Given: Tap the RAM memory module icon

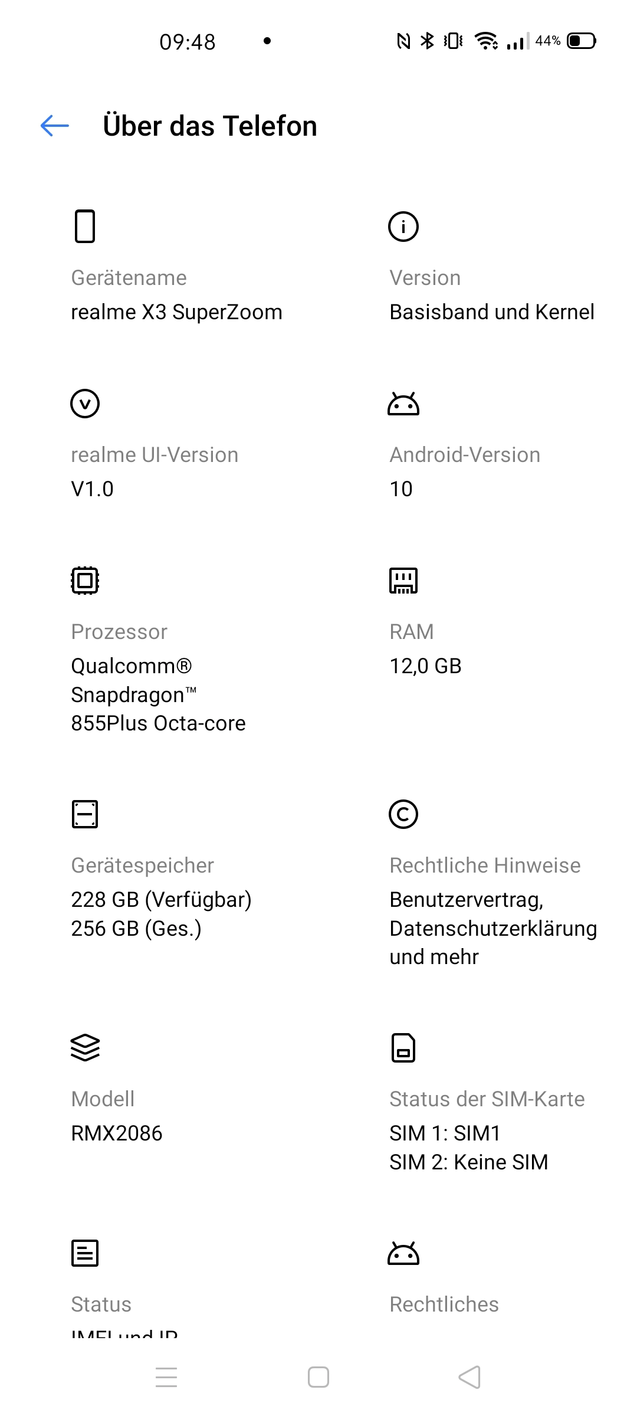Looking at the screenshot, I should point(403,581).
